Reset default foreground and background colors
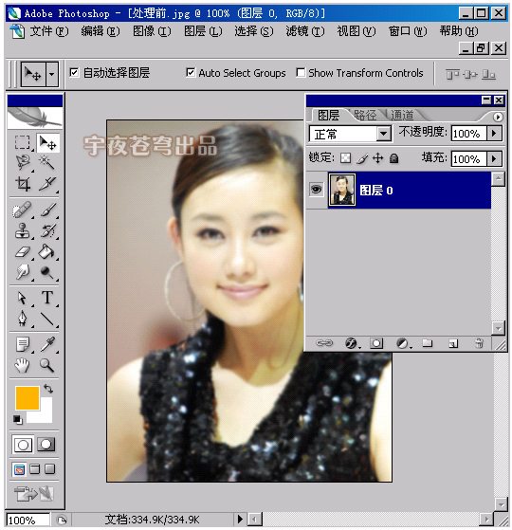 point(18,419)
